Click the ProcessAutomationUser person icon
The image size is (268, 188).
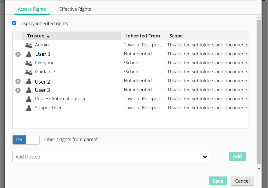point(29,99)
